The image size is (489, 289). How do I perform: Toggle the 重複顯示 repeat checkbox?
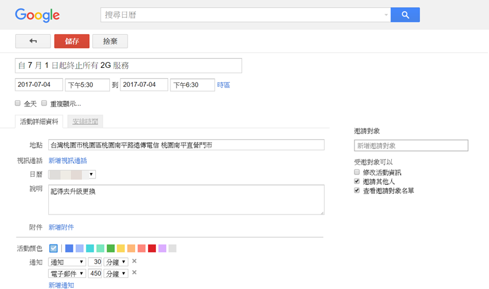pos(45,103)
